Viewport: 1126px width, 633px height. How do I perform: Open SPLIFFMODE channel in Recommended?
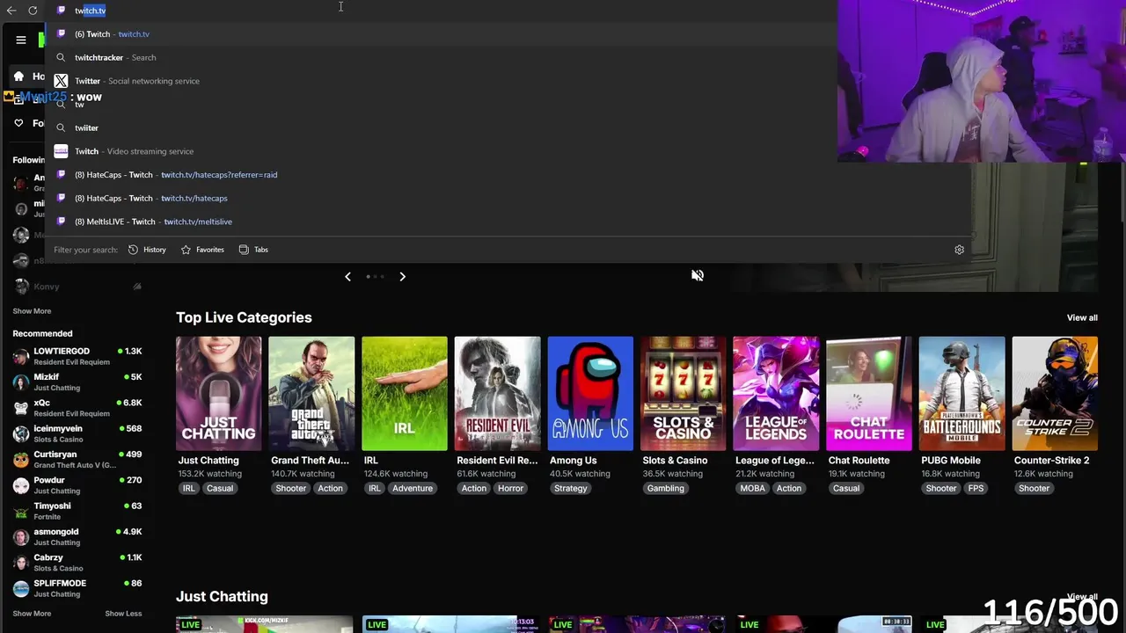[x=77, y=588]
